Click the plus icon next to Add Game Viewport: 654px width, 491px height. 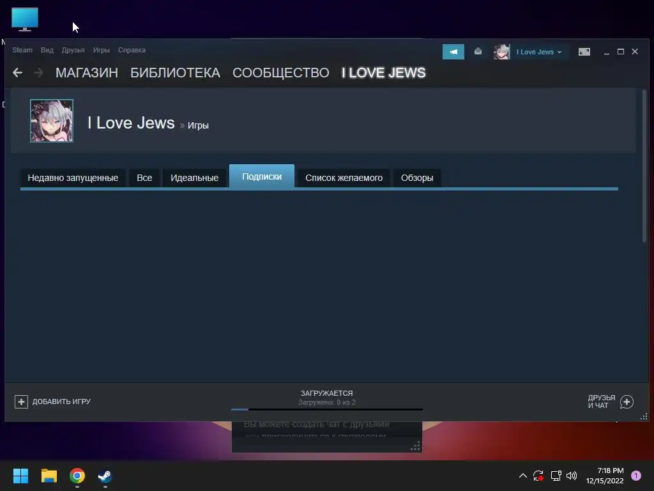(21, 401)
